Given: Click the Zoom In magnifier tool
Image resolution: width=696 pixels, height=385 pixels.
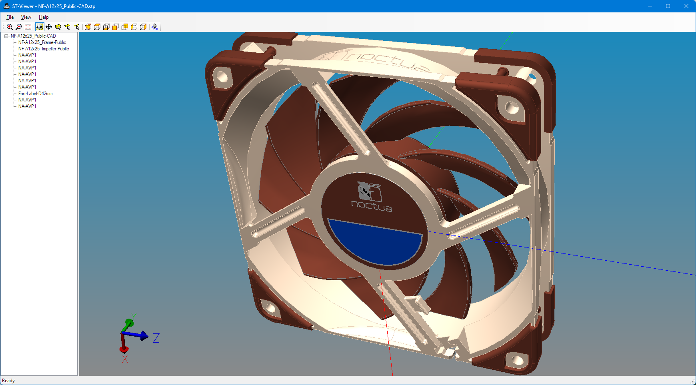Looking at the screenshot, I should tap(10, 27).
